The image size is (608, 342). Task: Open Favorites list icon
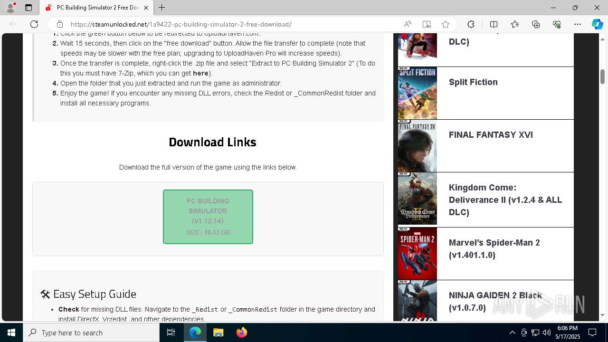pyautogui.click(x=515, y=24)
